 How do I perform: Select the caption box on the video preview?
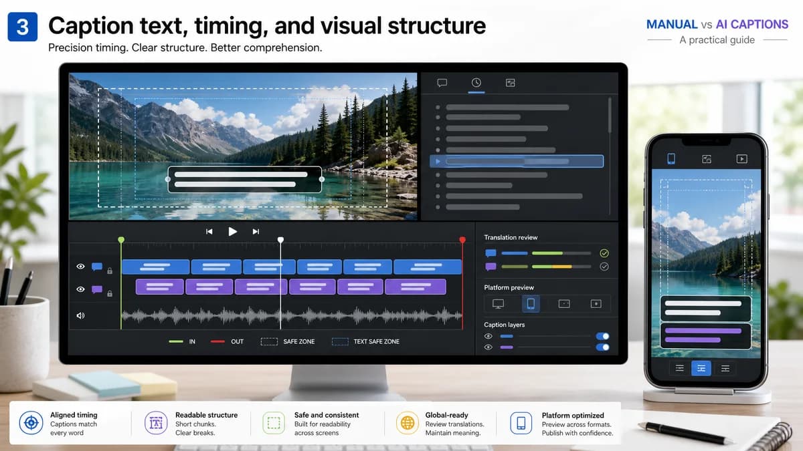(x=245, y=179)
